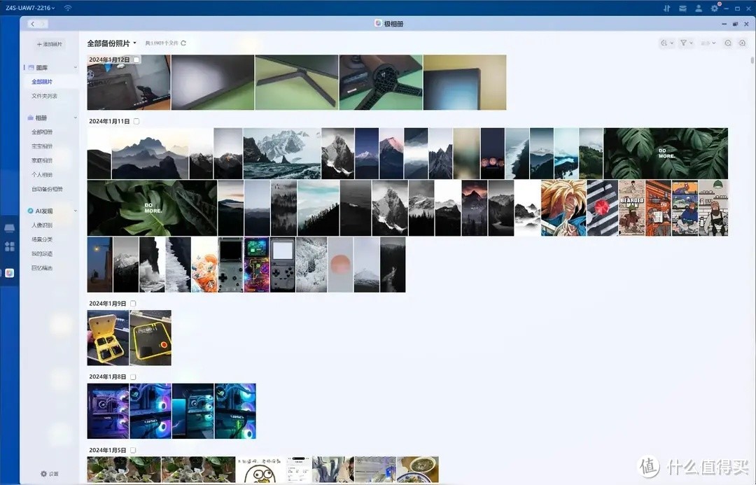This screenshot has height=485, width=756.
Task: Select all photos from 2024年1月12日
Action: [x=136, y=60]
